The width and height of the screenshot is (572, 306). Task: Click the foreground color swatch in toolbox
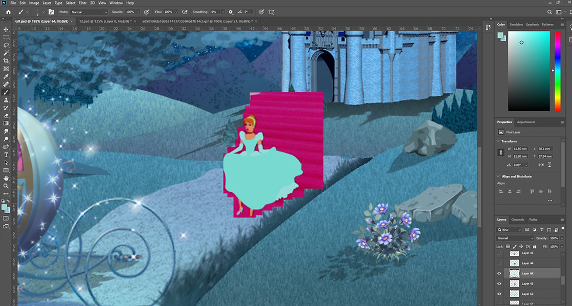4,207
